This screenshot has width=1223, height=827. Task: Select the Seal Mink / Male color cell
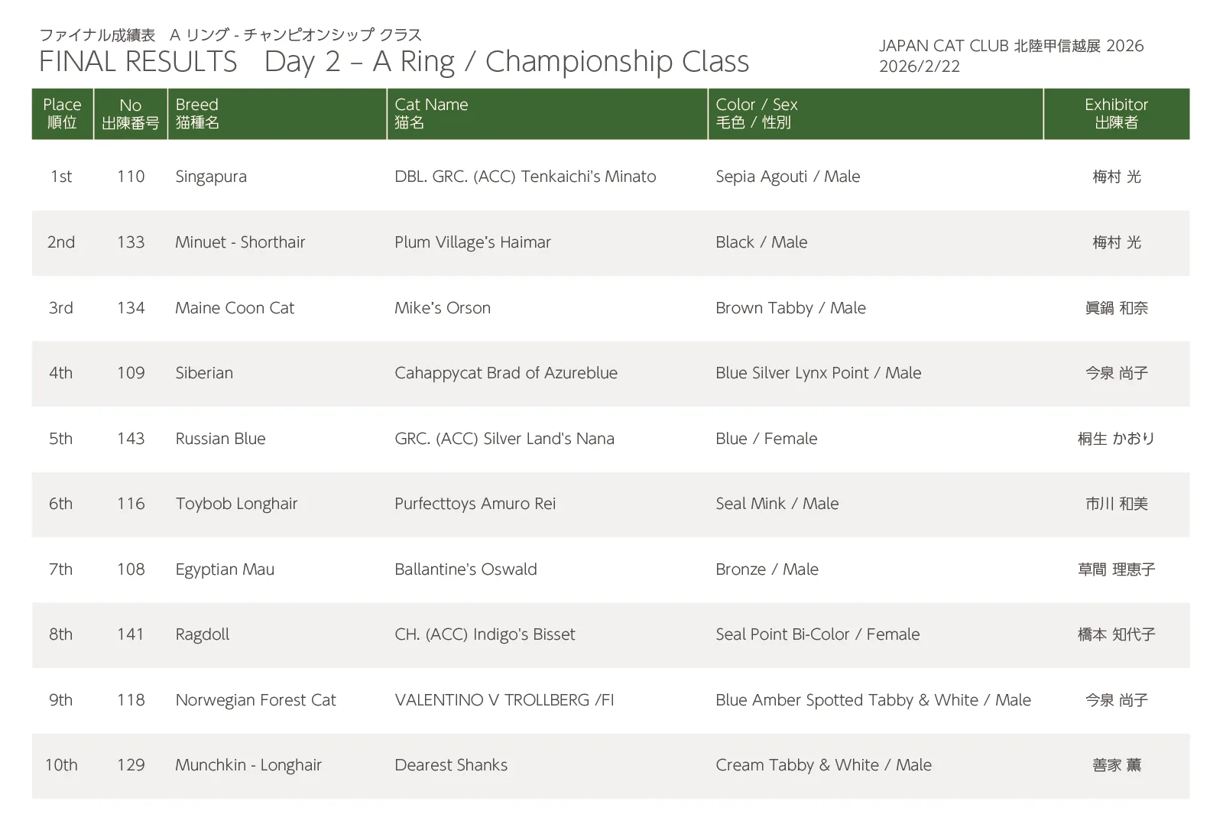[x=777, y=504]
